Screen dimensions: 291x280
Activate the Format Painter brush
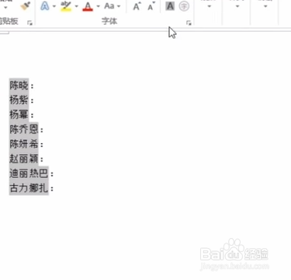tap(26, 6)
